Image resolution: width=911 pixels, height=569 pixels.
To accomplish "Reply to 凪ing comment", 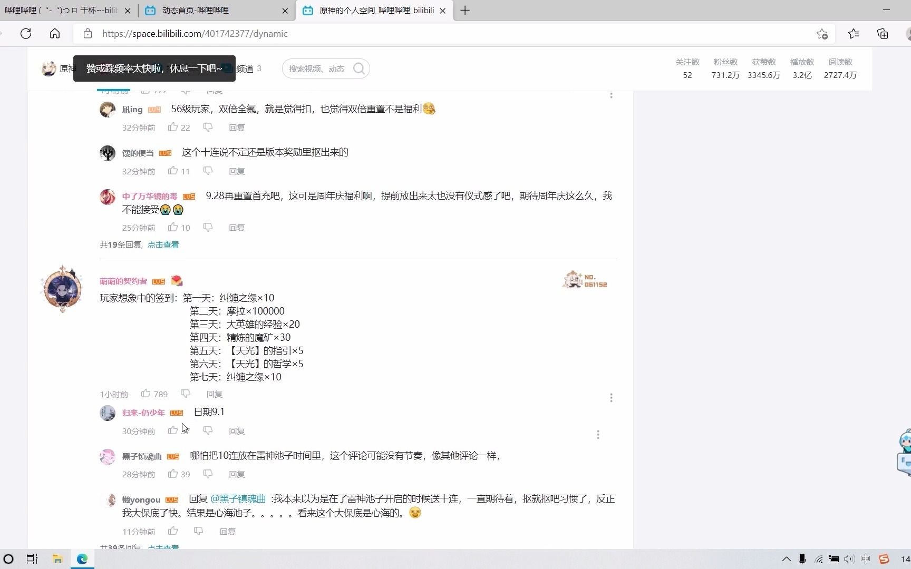I will [x=237, y=127].
